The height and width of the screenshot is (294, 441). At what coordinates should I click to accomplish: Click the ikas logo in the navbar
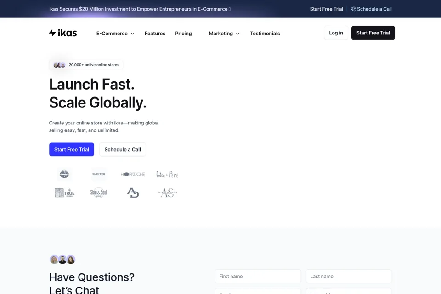click(63, 33)
